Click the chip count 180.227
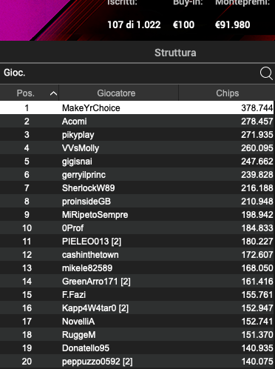Viewport: 275px width, 369px height. coord(257,241)
